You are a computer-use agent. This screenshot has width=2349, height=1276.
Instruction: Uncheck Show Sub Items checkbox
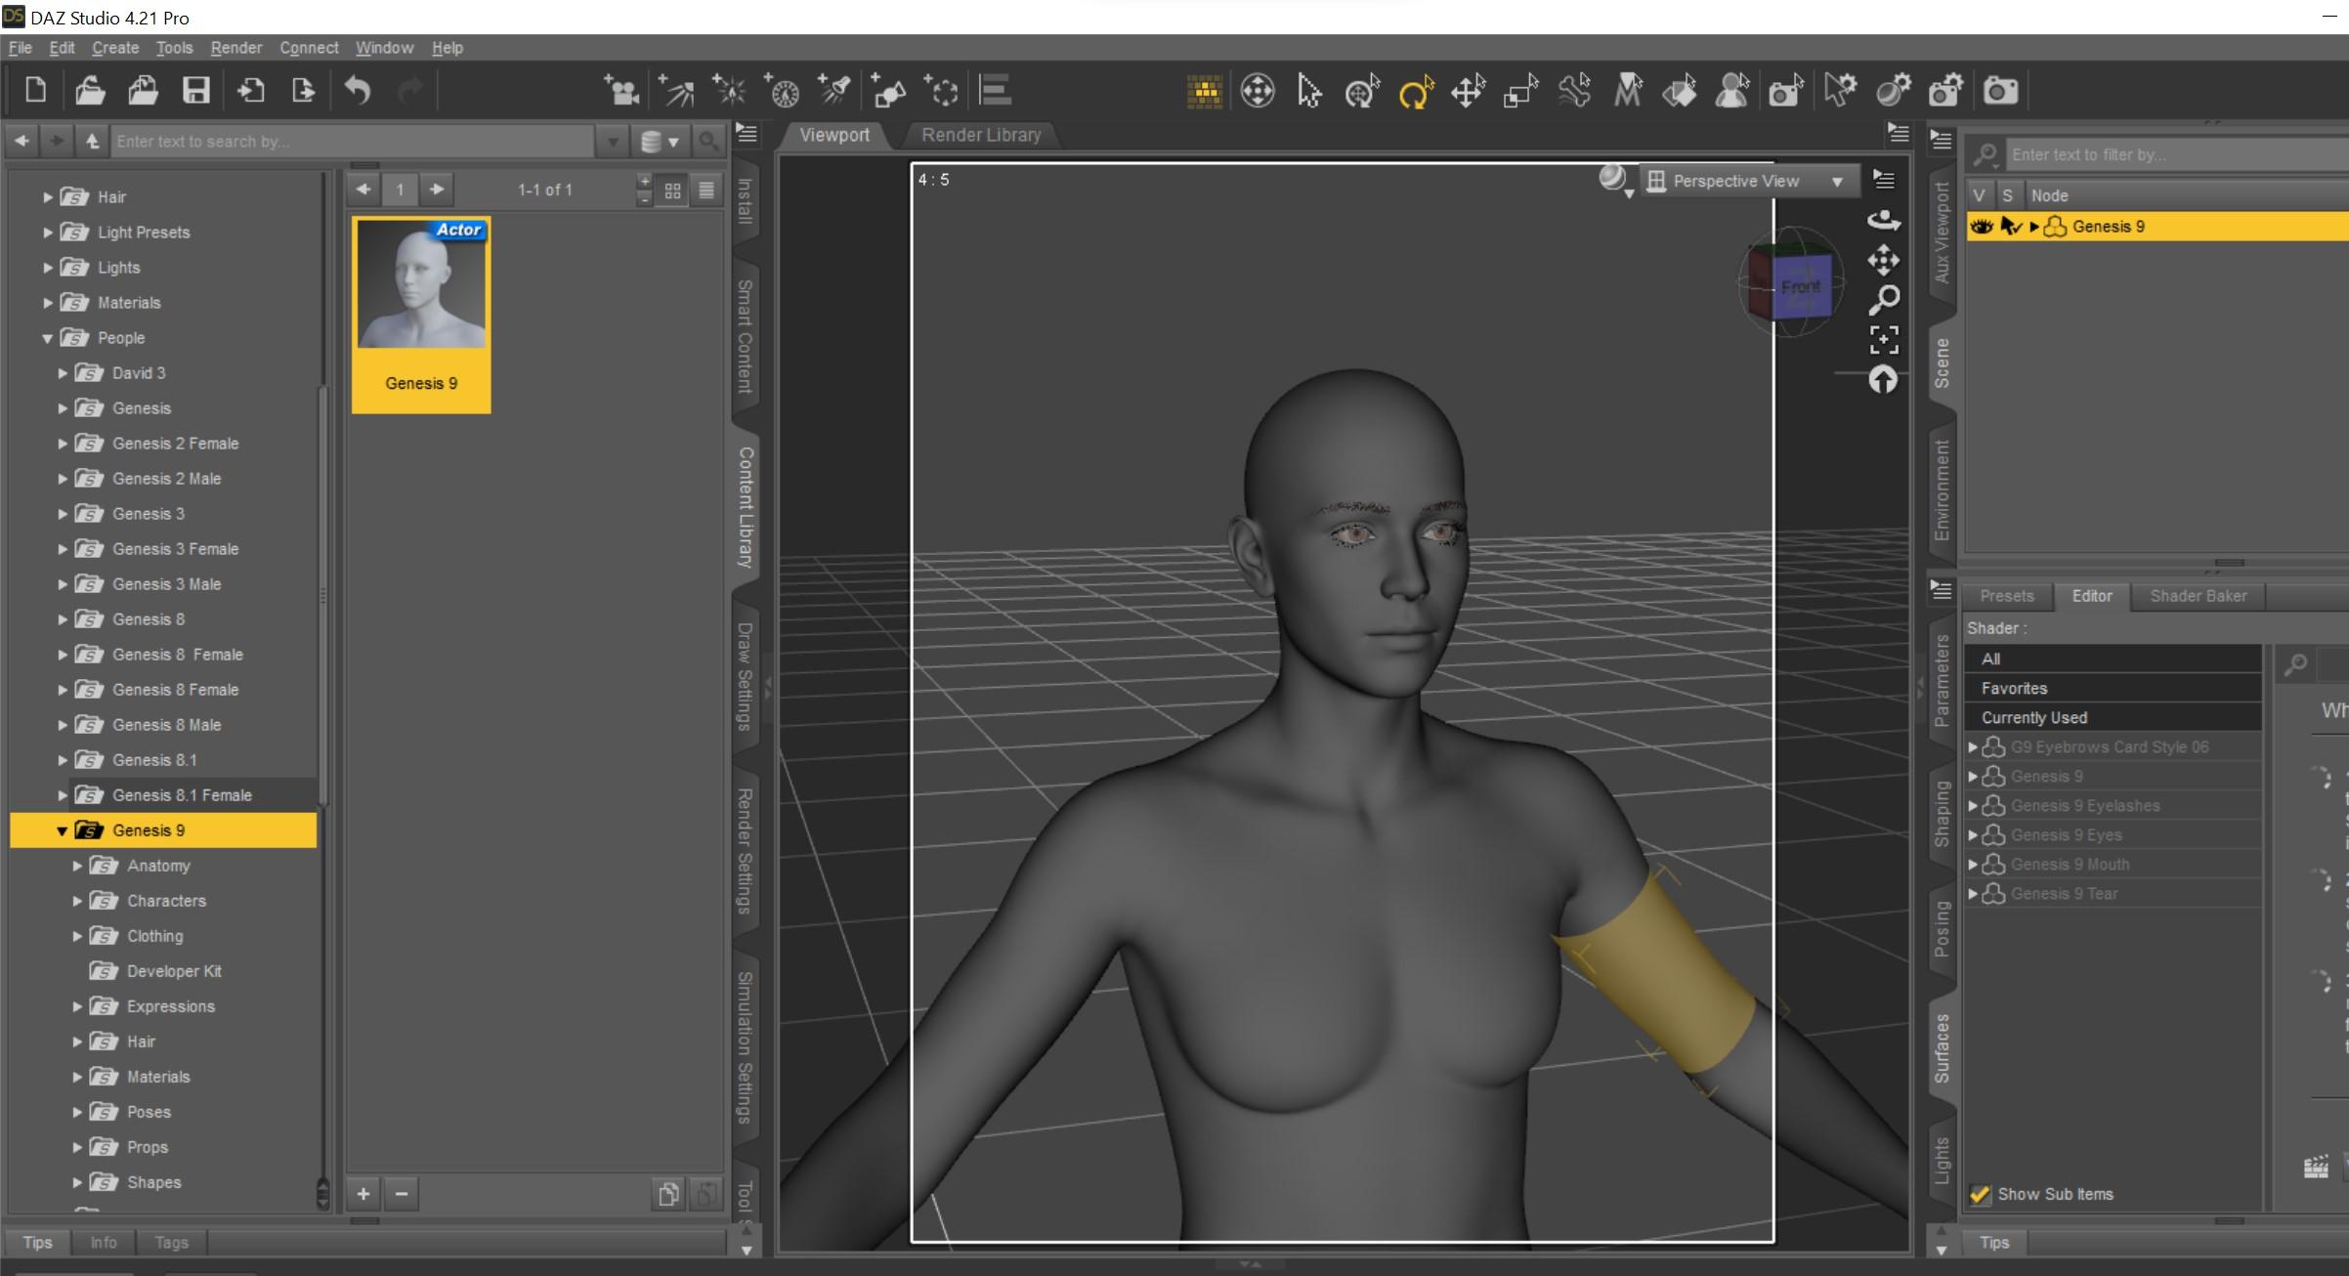[1981, 1194]
